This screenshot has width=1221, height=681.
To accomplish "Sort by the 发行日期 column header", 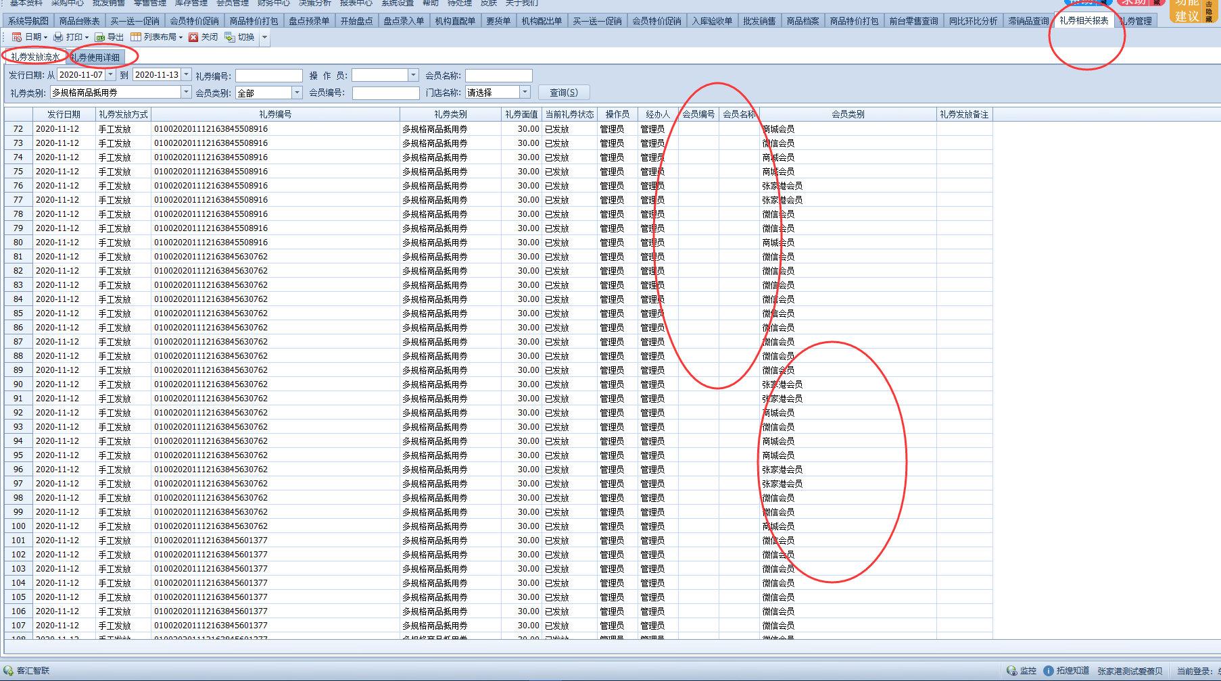I will click(x=64, y=114).
